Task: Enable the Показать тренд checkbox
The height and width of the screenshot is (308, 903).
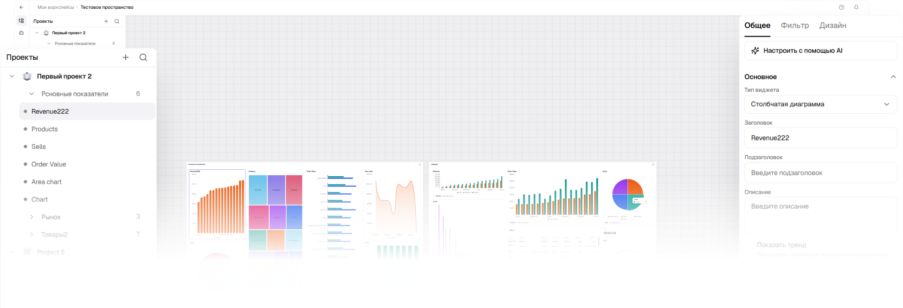Action: pyautogui.click(x=748, y=245)
